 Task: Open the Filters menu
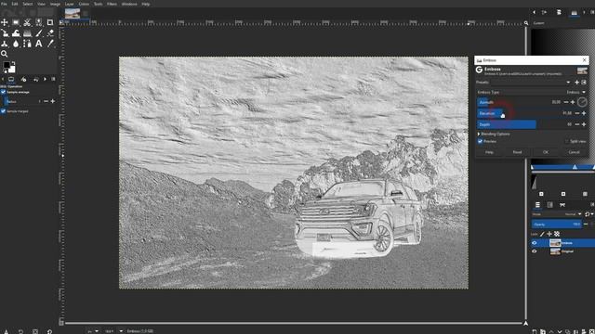[112, 4]
